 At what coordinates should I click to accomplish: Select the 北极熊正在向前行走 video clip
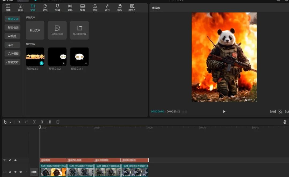pyautogui.click(x=135, y=170)
